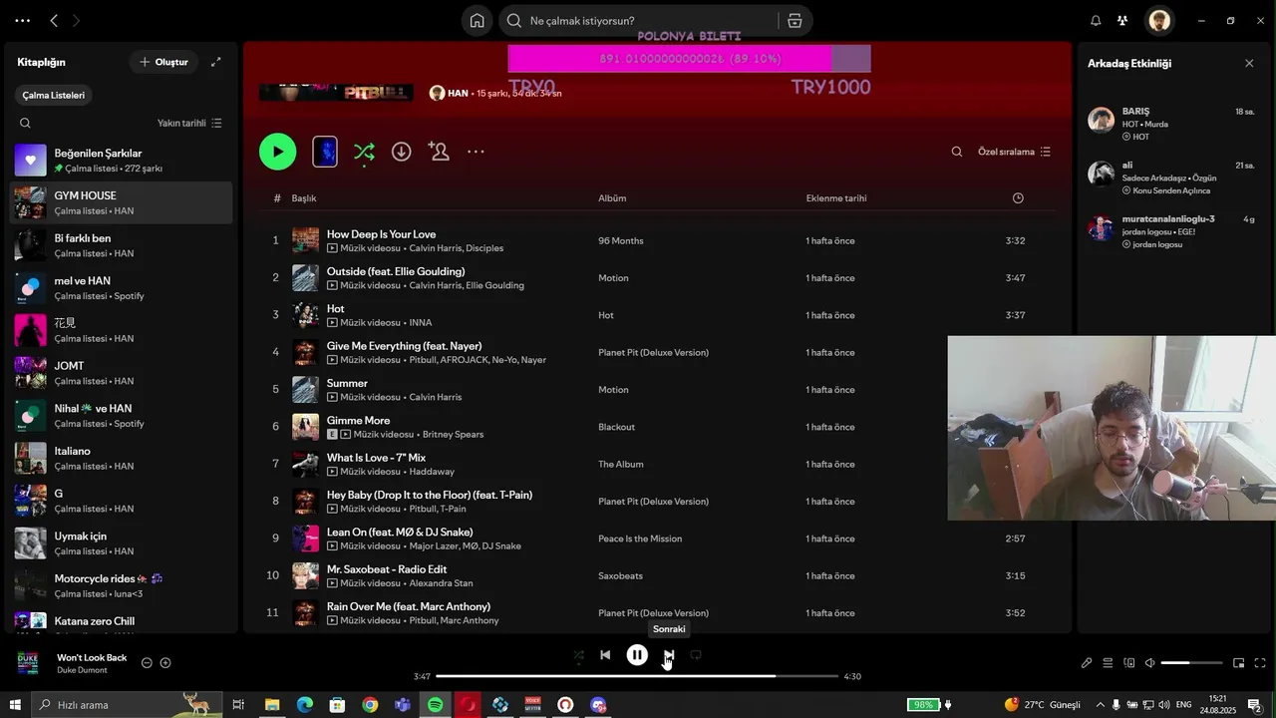Open the Italiano playlist

coord(123,458)
